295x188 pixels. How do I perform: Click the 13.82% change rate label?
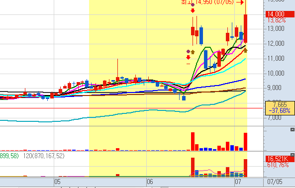tap(277, 20)
